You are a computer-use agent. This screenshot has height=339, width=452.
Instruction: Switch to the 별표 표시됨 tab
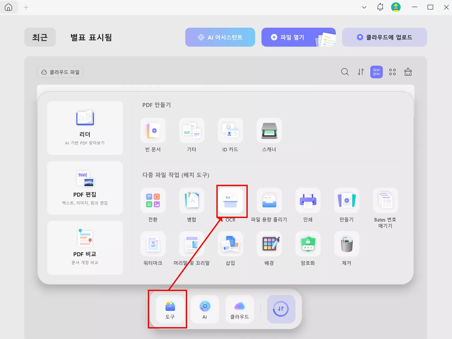pos(91,37)
